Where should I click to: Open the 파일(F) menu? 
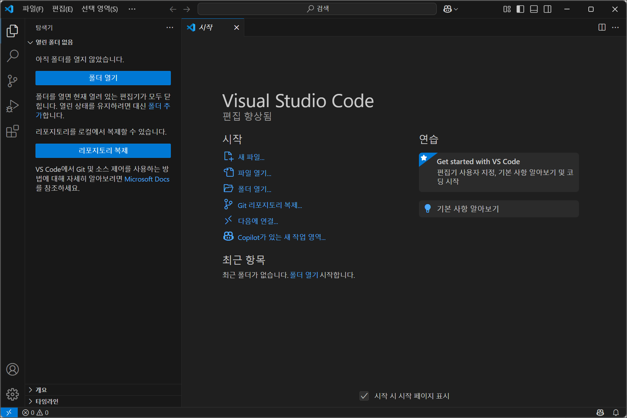[33, 9]
